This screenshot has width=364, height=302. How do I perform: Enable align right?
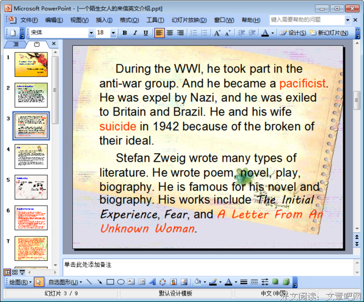tap(180, 33)
